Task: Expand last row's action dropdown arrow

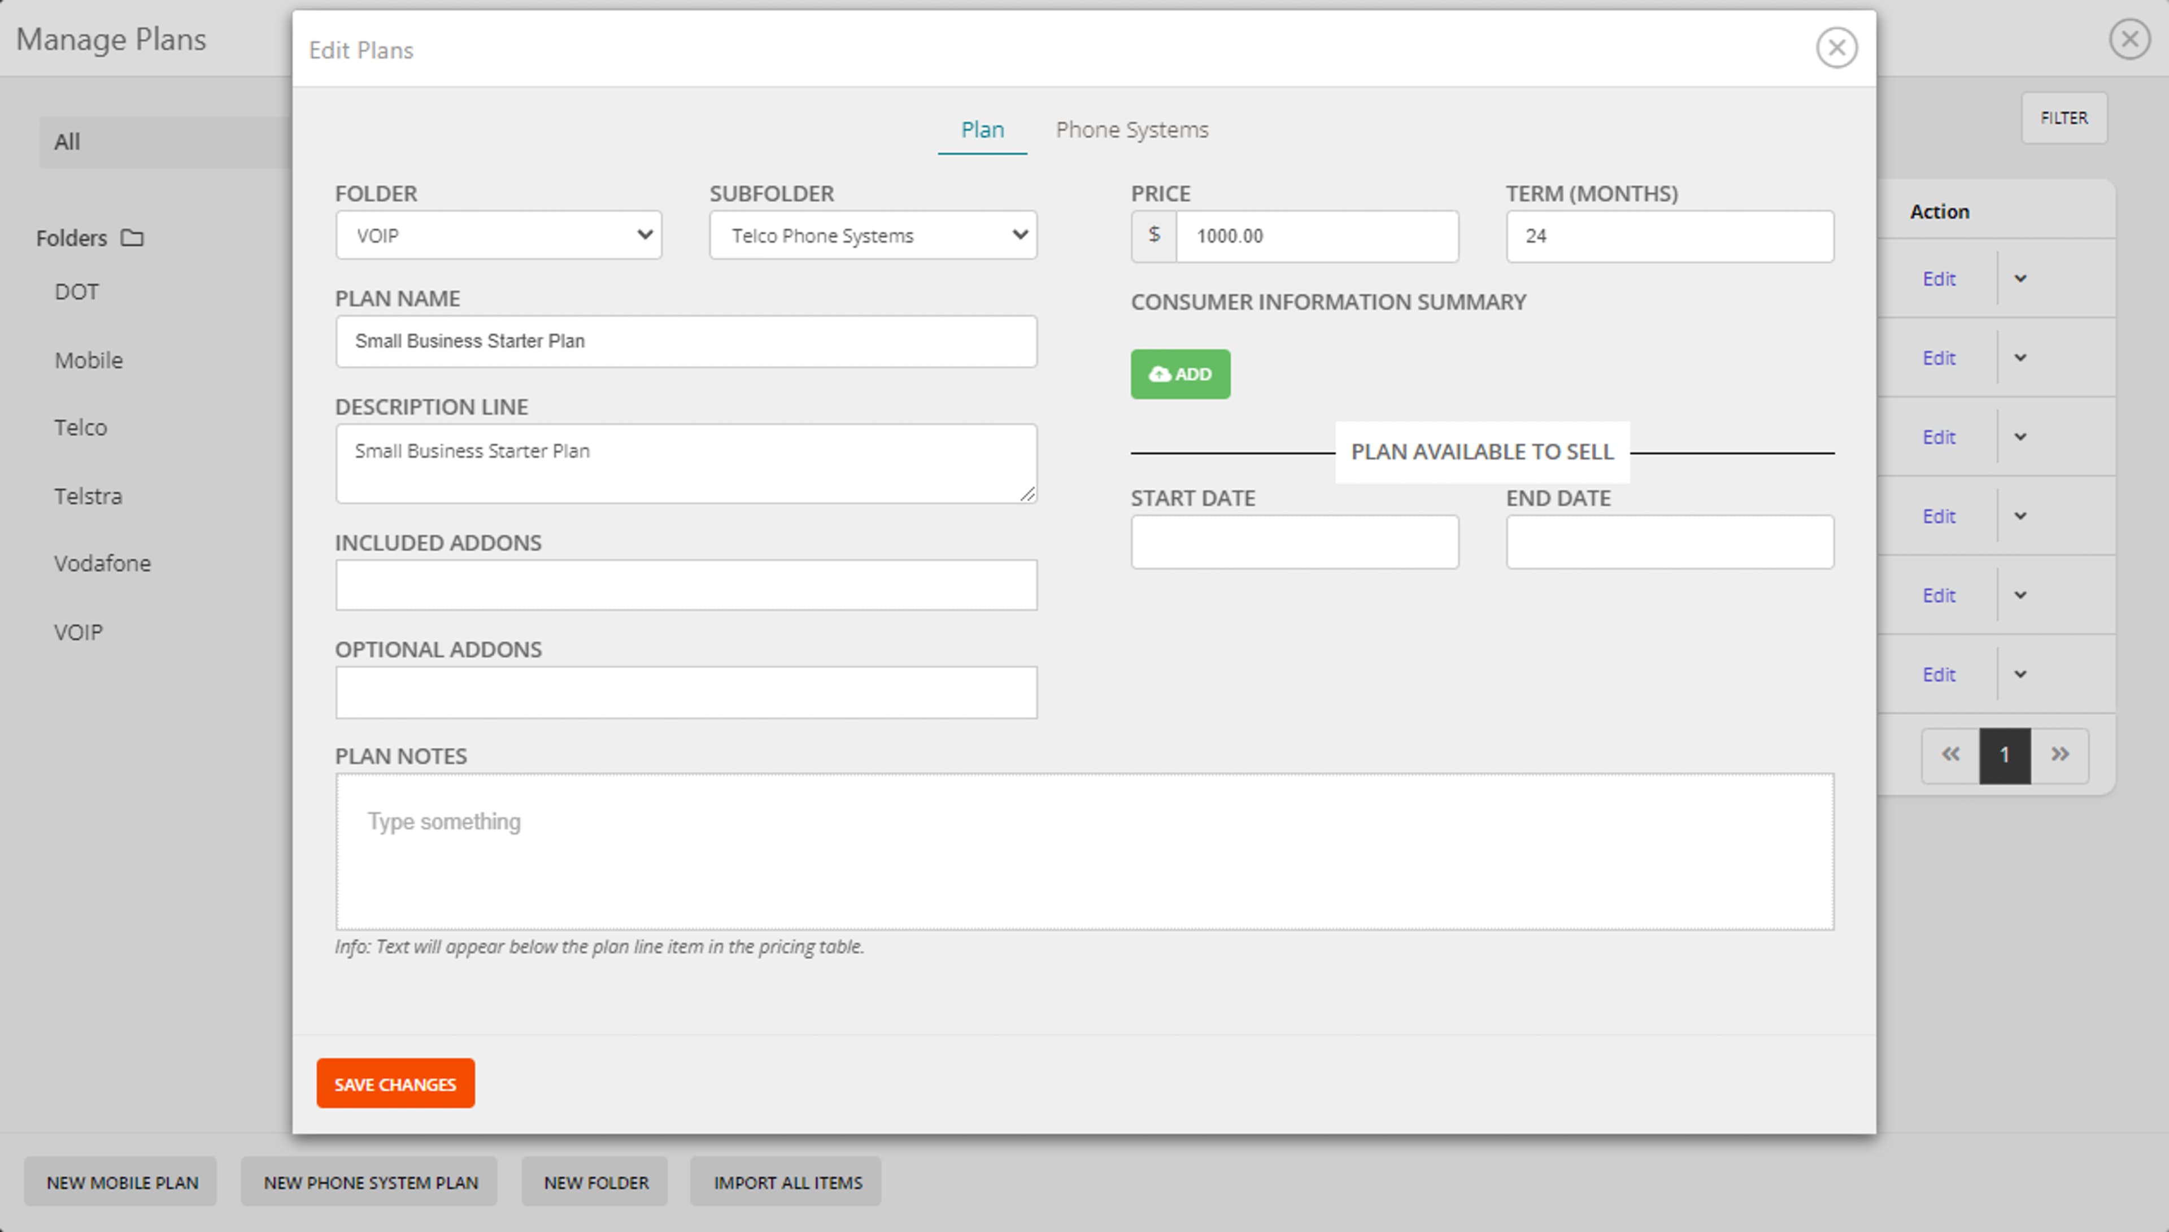Action: [2020, 674]
